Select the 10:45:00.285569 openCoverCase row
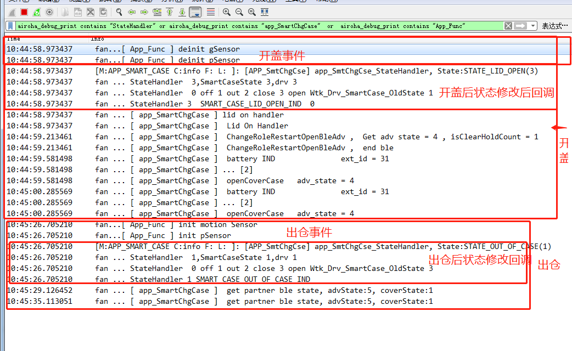Image resolution: width=572 pixels, height=351 pixels. 288,213
